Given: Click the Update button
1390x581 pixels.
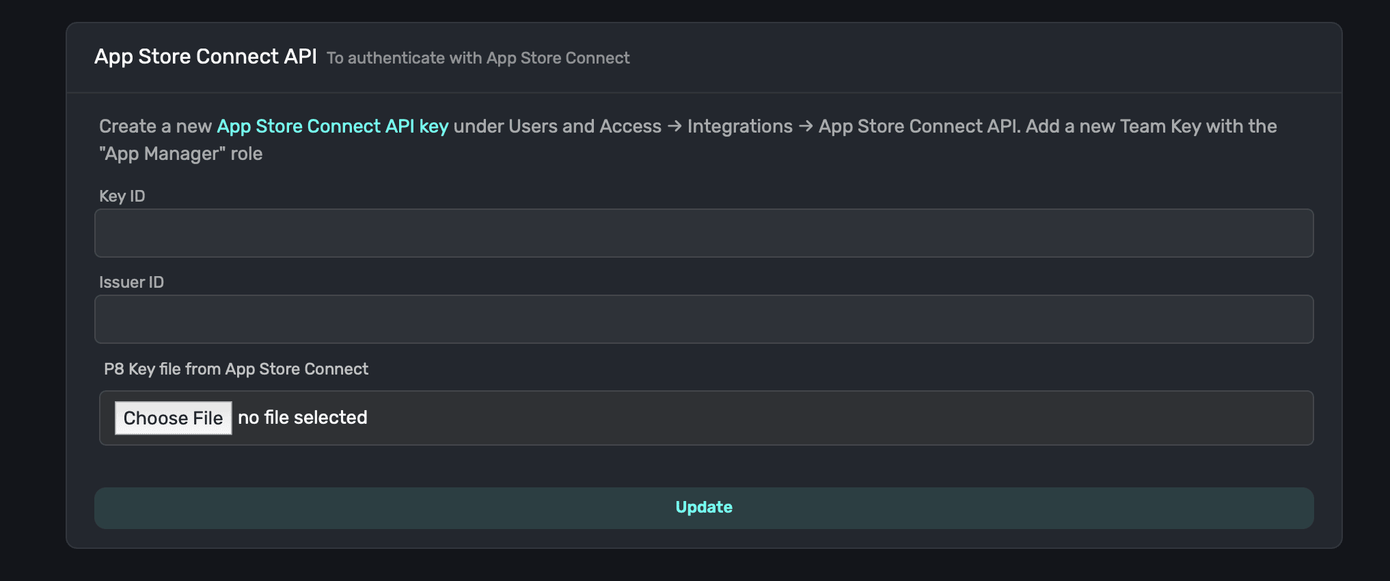Looking at the screenshot, I should [x=703, y=507].
